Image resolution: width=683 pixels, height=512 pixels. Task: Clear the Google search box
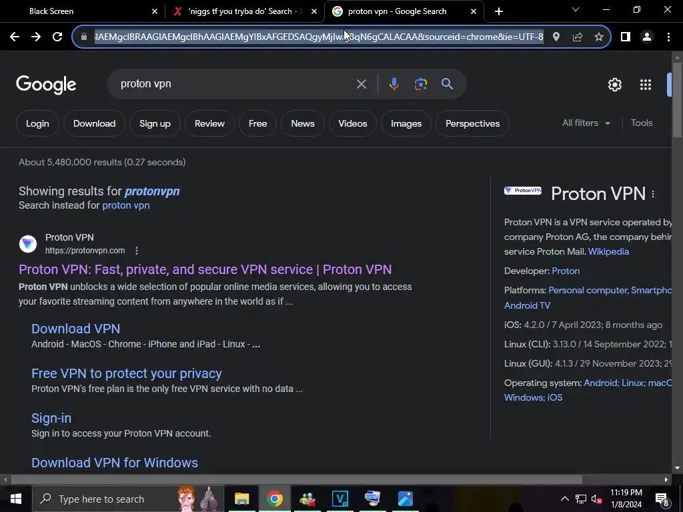tap(361, 84)
